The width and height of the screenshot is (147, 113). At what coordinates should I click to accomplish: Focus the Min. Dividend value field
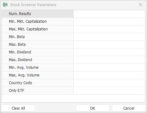click(109, 52)
